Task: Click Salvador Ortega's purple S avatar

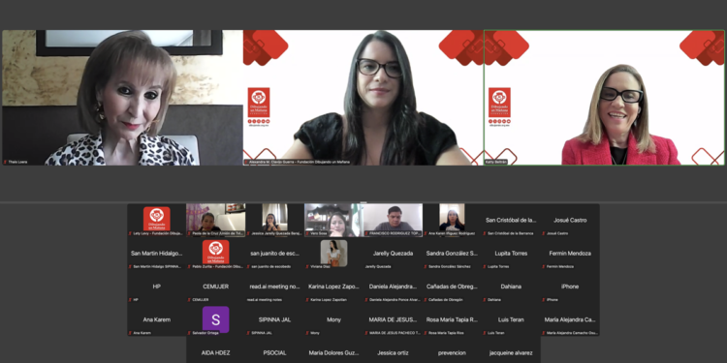Action: point(215,319)
